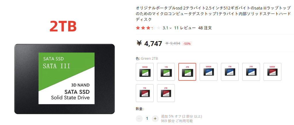294x125 pixels.
Task: Select the green 2TB SSD variant
Action: click(187, 72)
